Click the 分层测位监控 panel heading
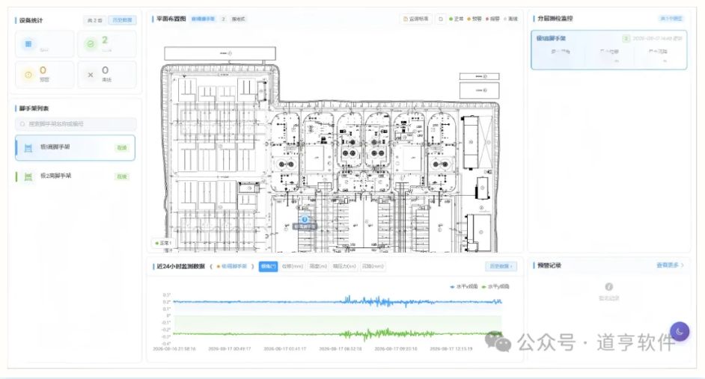705x379 pixels. point(555,19)
